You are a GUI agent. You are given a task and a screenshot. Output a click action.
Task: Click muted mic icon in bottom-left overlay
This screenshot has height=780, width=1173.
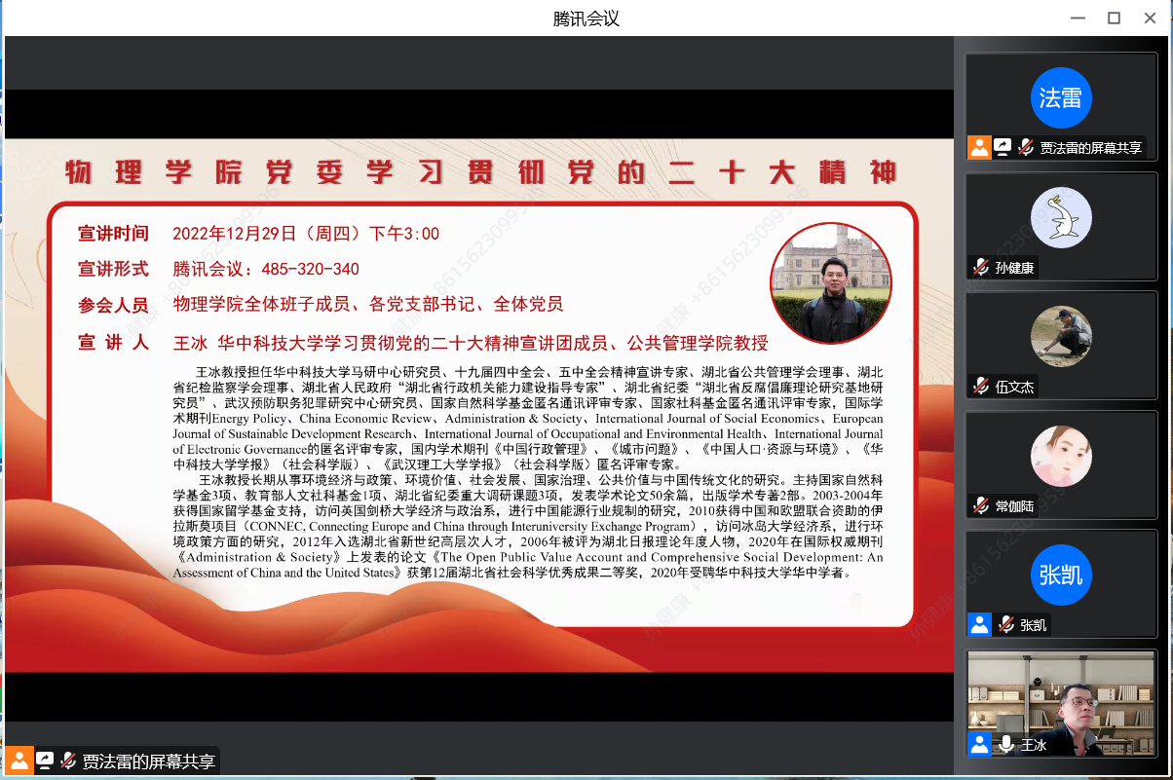(68, 761)
